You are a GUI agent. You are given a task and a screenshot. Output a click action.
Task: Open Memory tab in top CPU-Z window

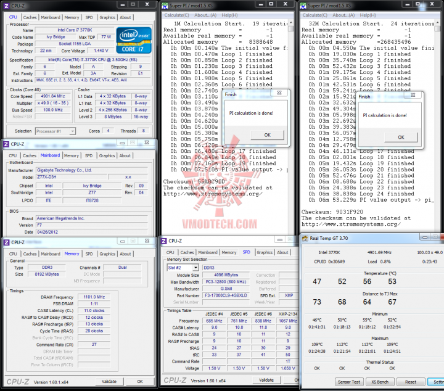point(72,17)
